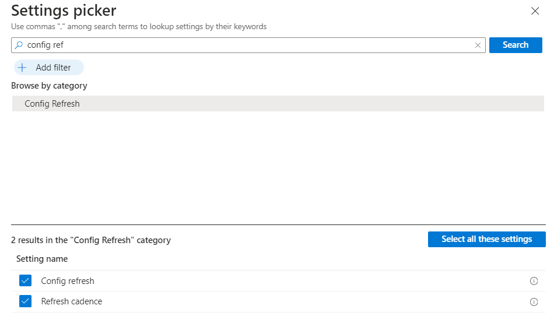The height and width of the screenshot is (316, 554).
Task: Click the Setting name column header
Action: pos(42,259)
